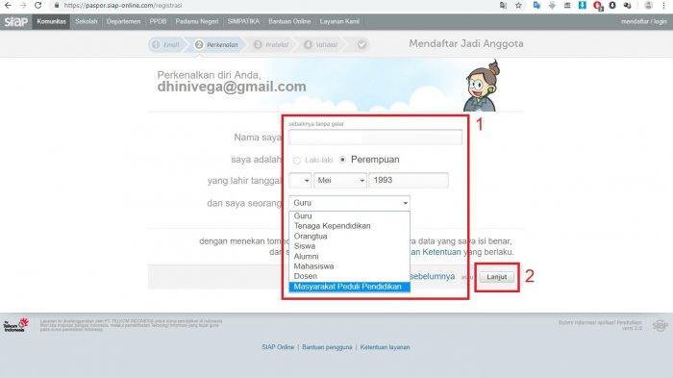Open the birth day dropdown
The height and width of the screenshot is (378, 673).
(x=300, y=181)
